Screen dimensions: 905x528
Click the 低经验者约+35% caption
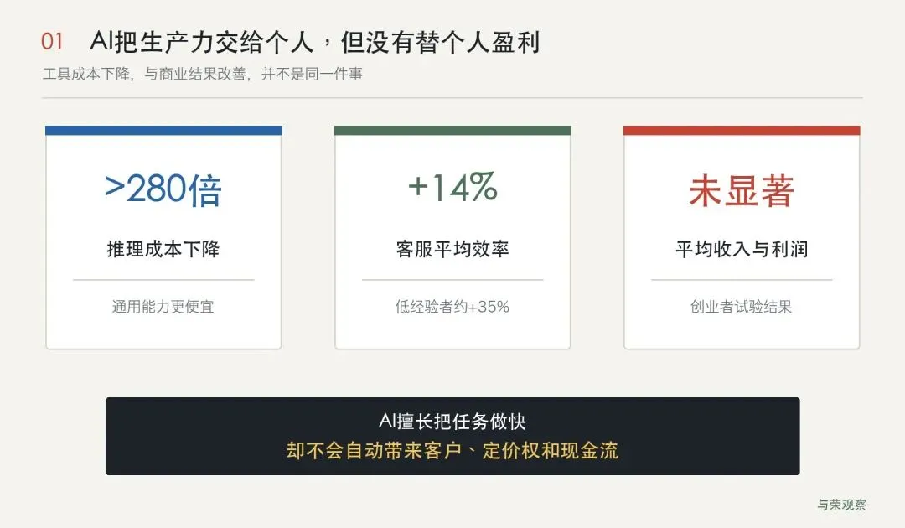[x=452, y=307]
